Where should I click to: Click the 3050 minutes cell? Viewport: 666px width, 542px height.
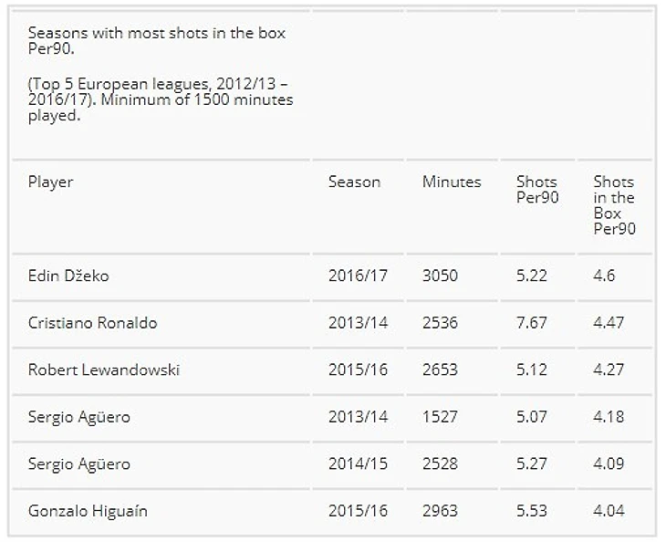440,276
